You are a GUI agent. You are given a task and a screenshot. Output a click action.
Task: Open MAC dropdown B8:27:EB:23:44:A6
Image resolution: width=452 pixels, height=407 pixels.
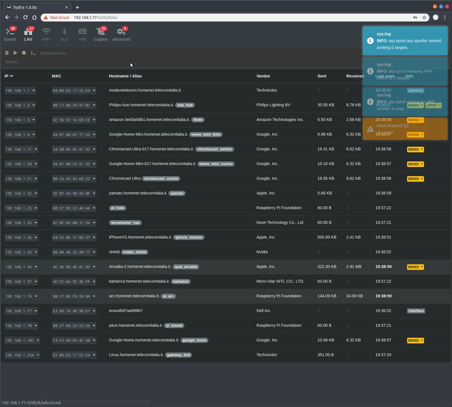74,208
